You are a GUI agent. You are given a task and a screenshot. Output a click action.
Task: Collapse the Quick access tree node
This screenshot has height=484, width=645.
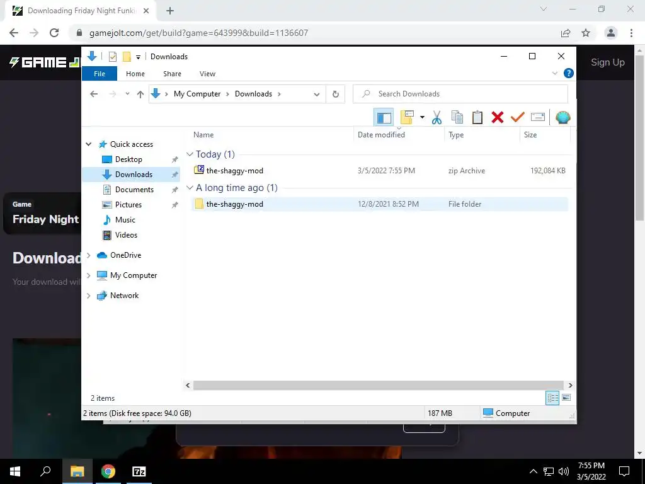tap(88, 144)
